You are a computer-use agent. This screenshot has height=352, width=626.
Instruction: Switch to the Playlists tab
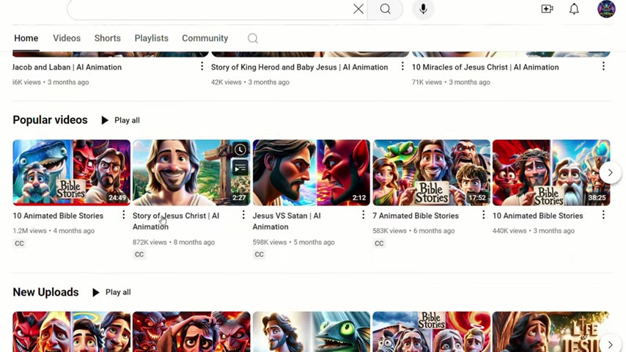[x=151, y=38]
